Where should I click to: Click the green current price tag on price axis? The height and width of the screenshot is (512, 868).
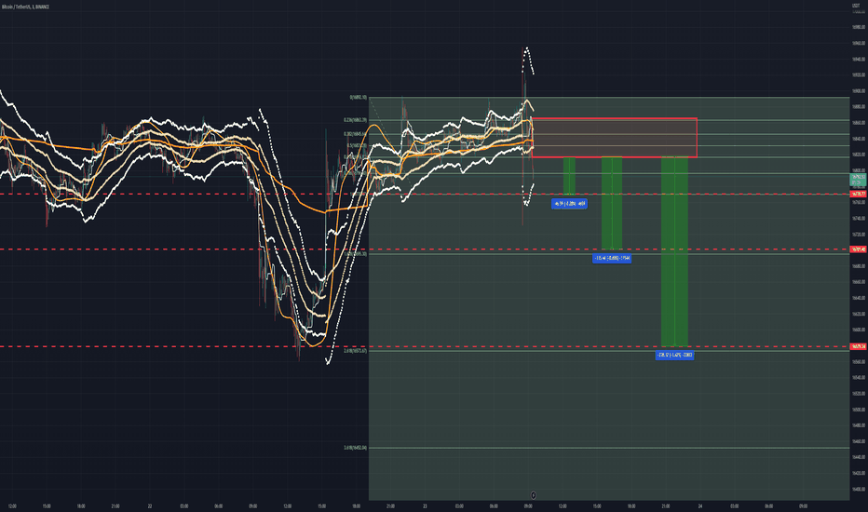pos(858,180)
